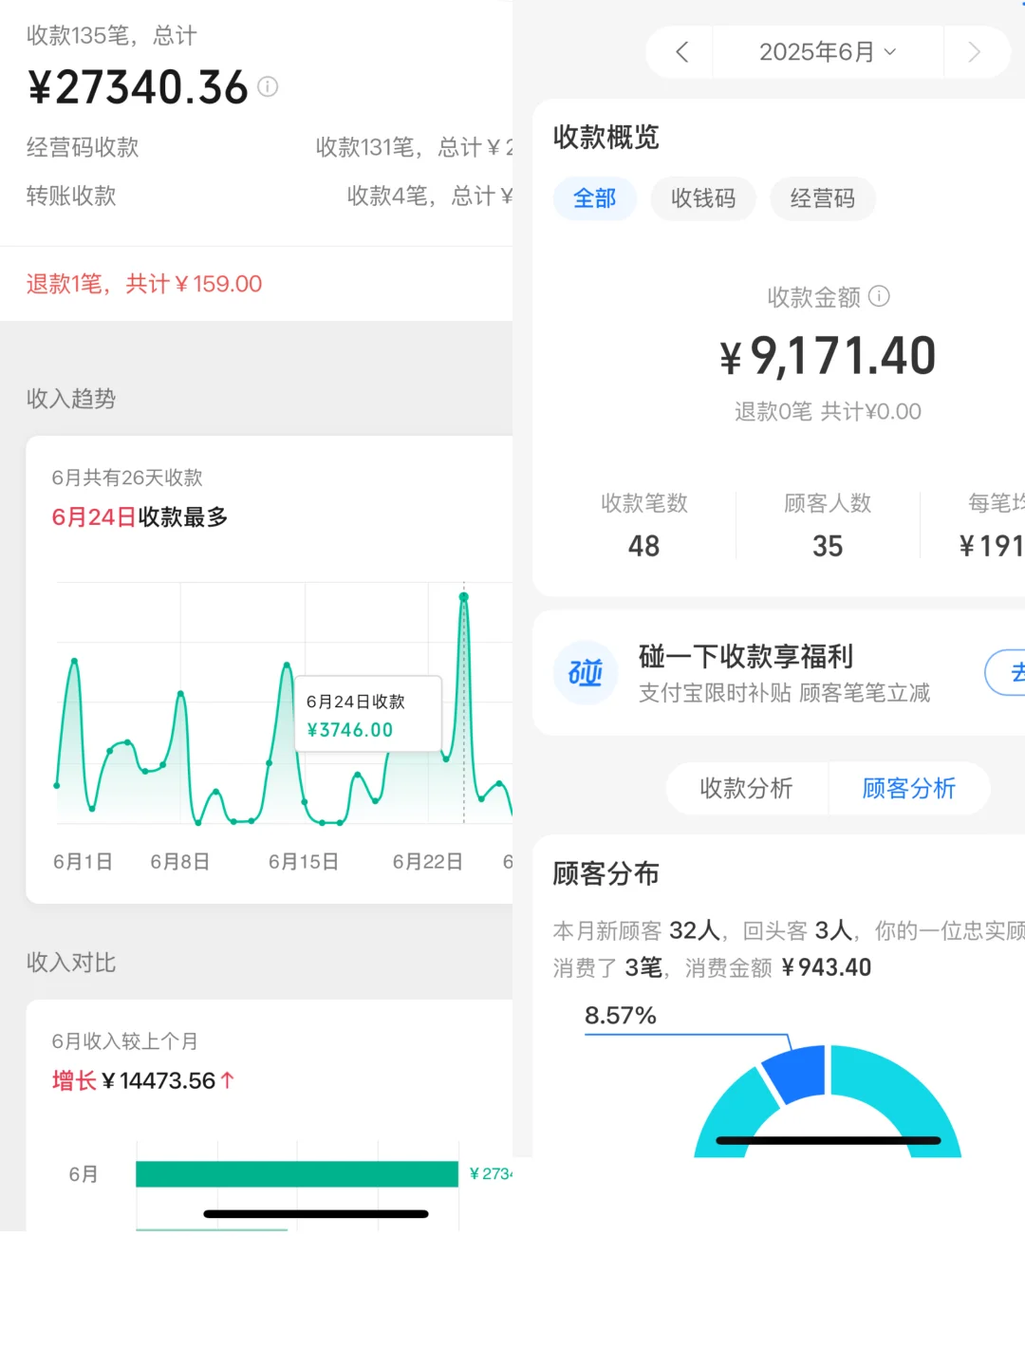Select the 收钱码 payment filter

703,198
